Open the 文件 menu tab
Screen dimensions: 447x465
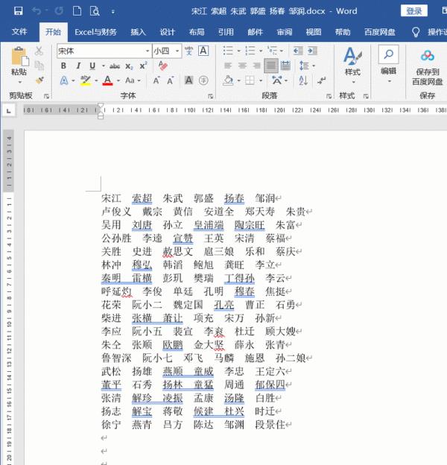pos(19,32)
